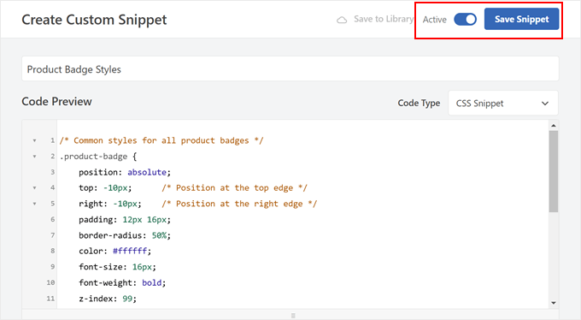Click line number 11 in the gutter
This screenshot has height=320, width=581.
pyautogui.click(x=50, y=299)
